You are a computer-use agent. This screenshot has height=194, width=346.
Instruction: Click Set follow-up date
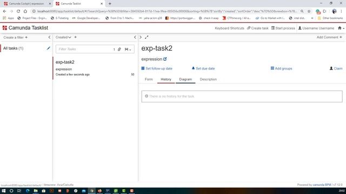click(157, 68)
